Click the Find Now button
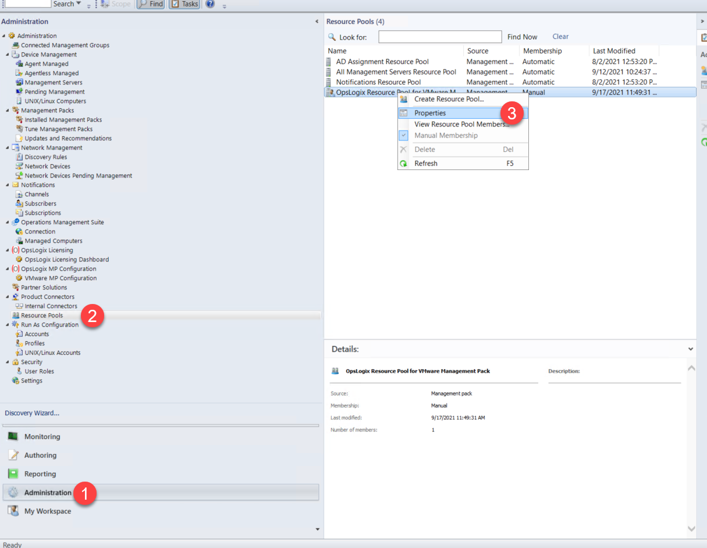 pyautogui.click(x=523, y=37)
